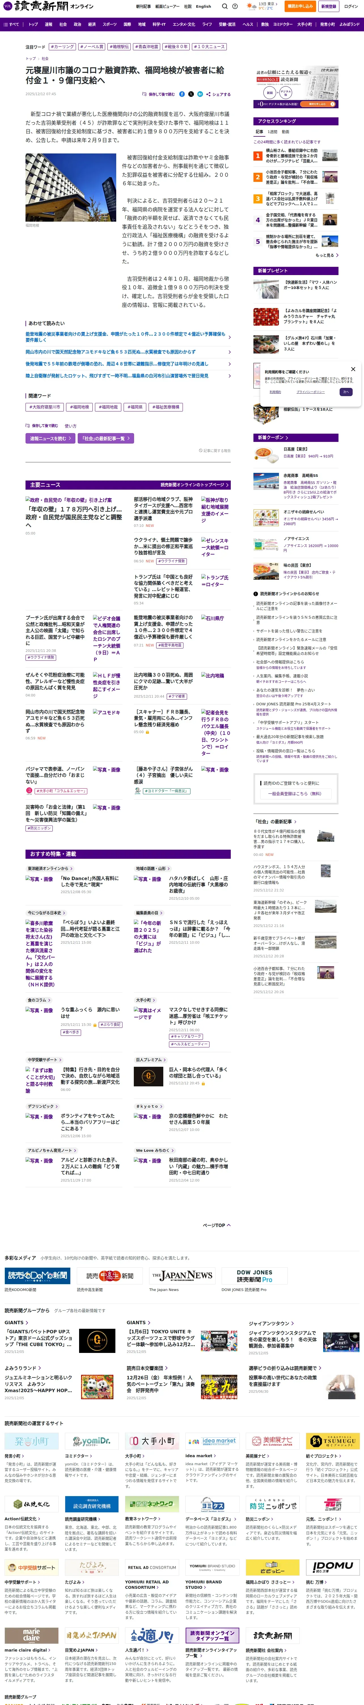Viewport: 364px width, 1705px height.
Task: Select the 記事 ranking tab
Action: pyautogui.click(x=260, y=132)
